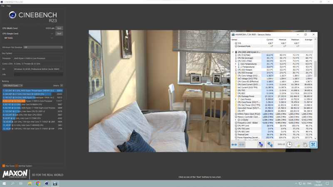Expand Core Powers node

coord(236,99)
